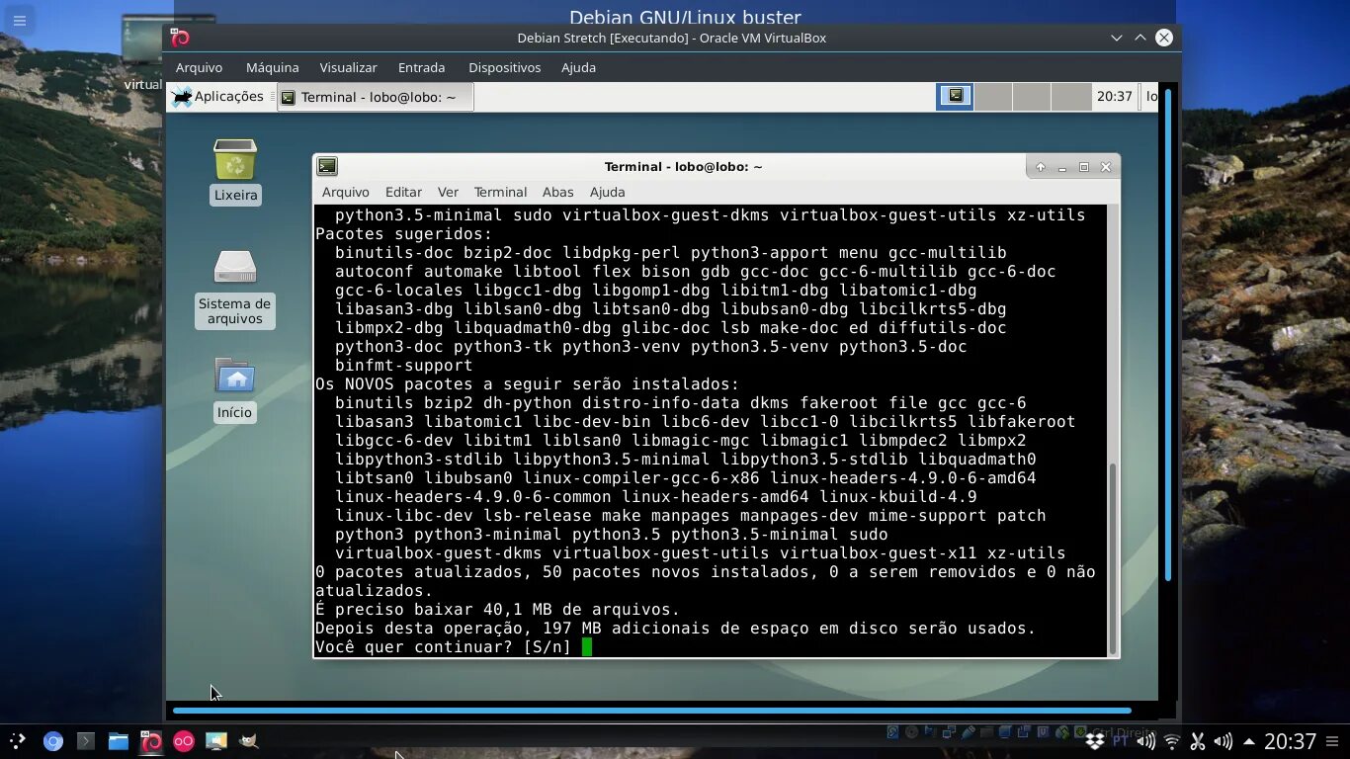The image size is (1350, 759).
Task: Open the pink circular app in the taskbar
Action: pyautogui.click(x=184, y=741)
